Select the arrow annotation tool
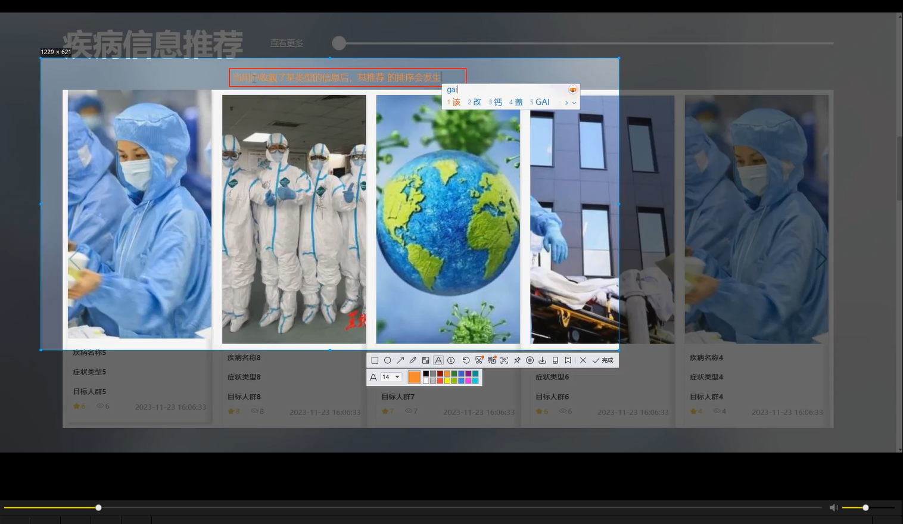903x524 pixels. coord(400,360)
